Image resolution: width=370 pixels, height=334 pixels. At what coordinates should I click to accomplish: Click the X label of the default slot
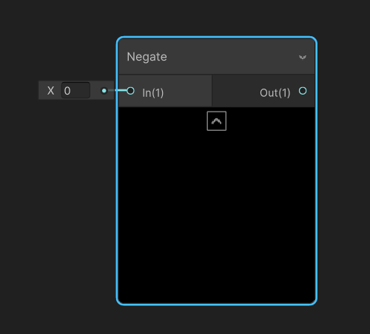coord(50,91)
